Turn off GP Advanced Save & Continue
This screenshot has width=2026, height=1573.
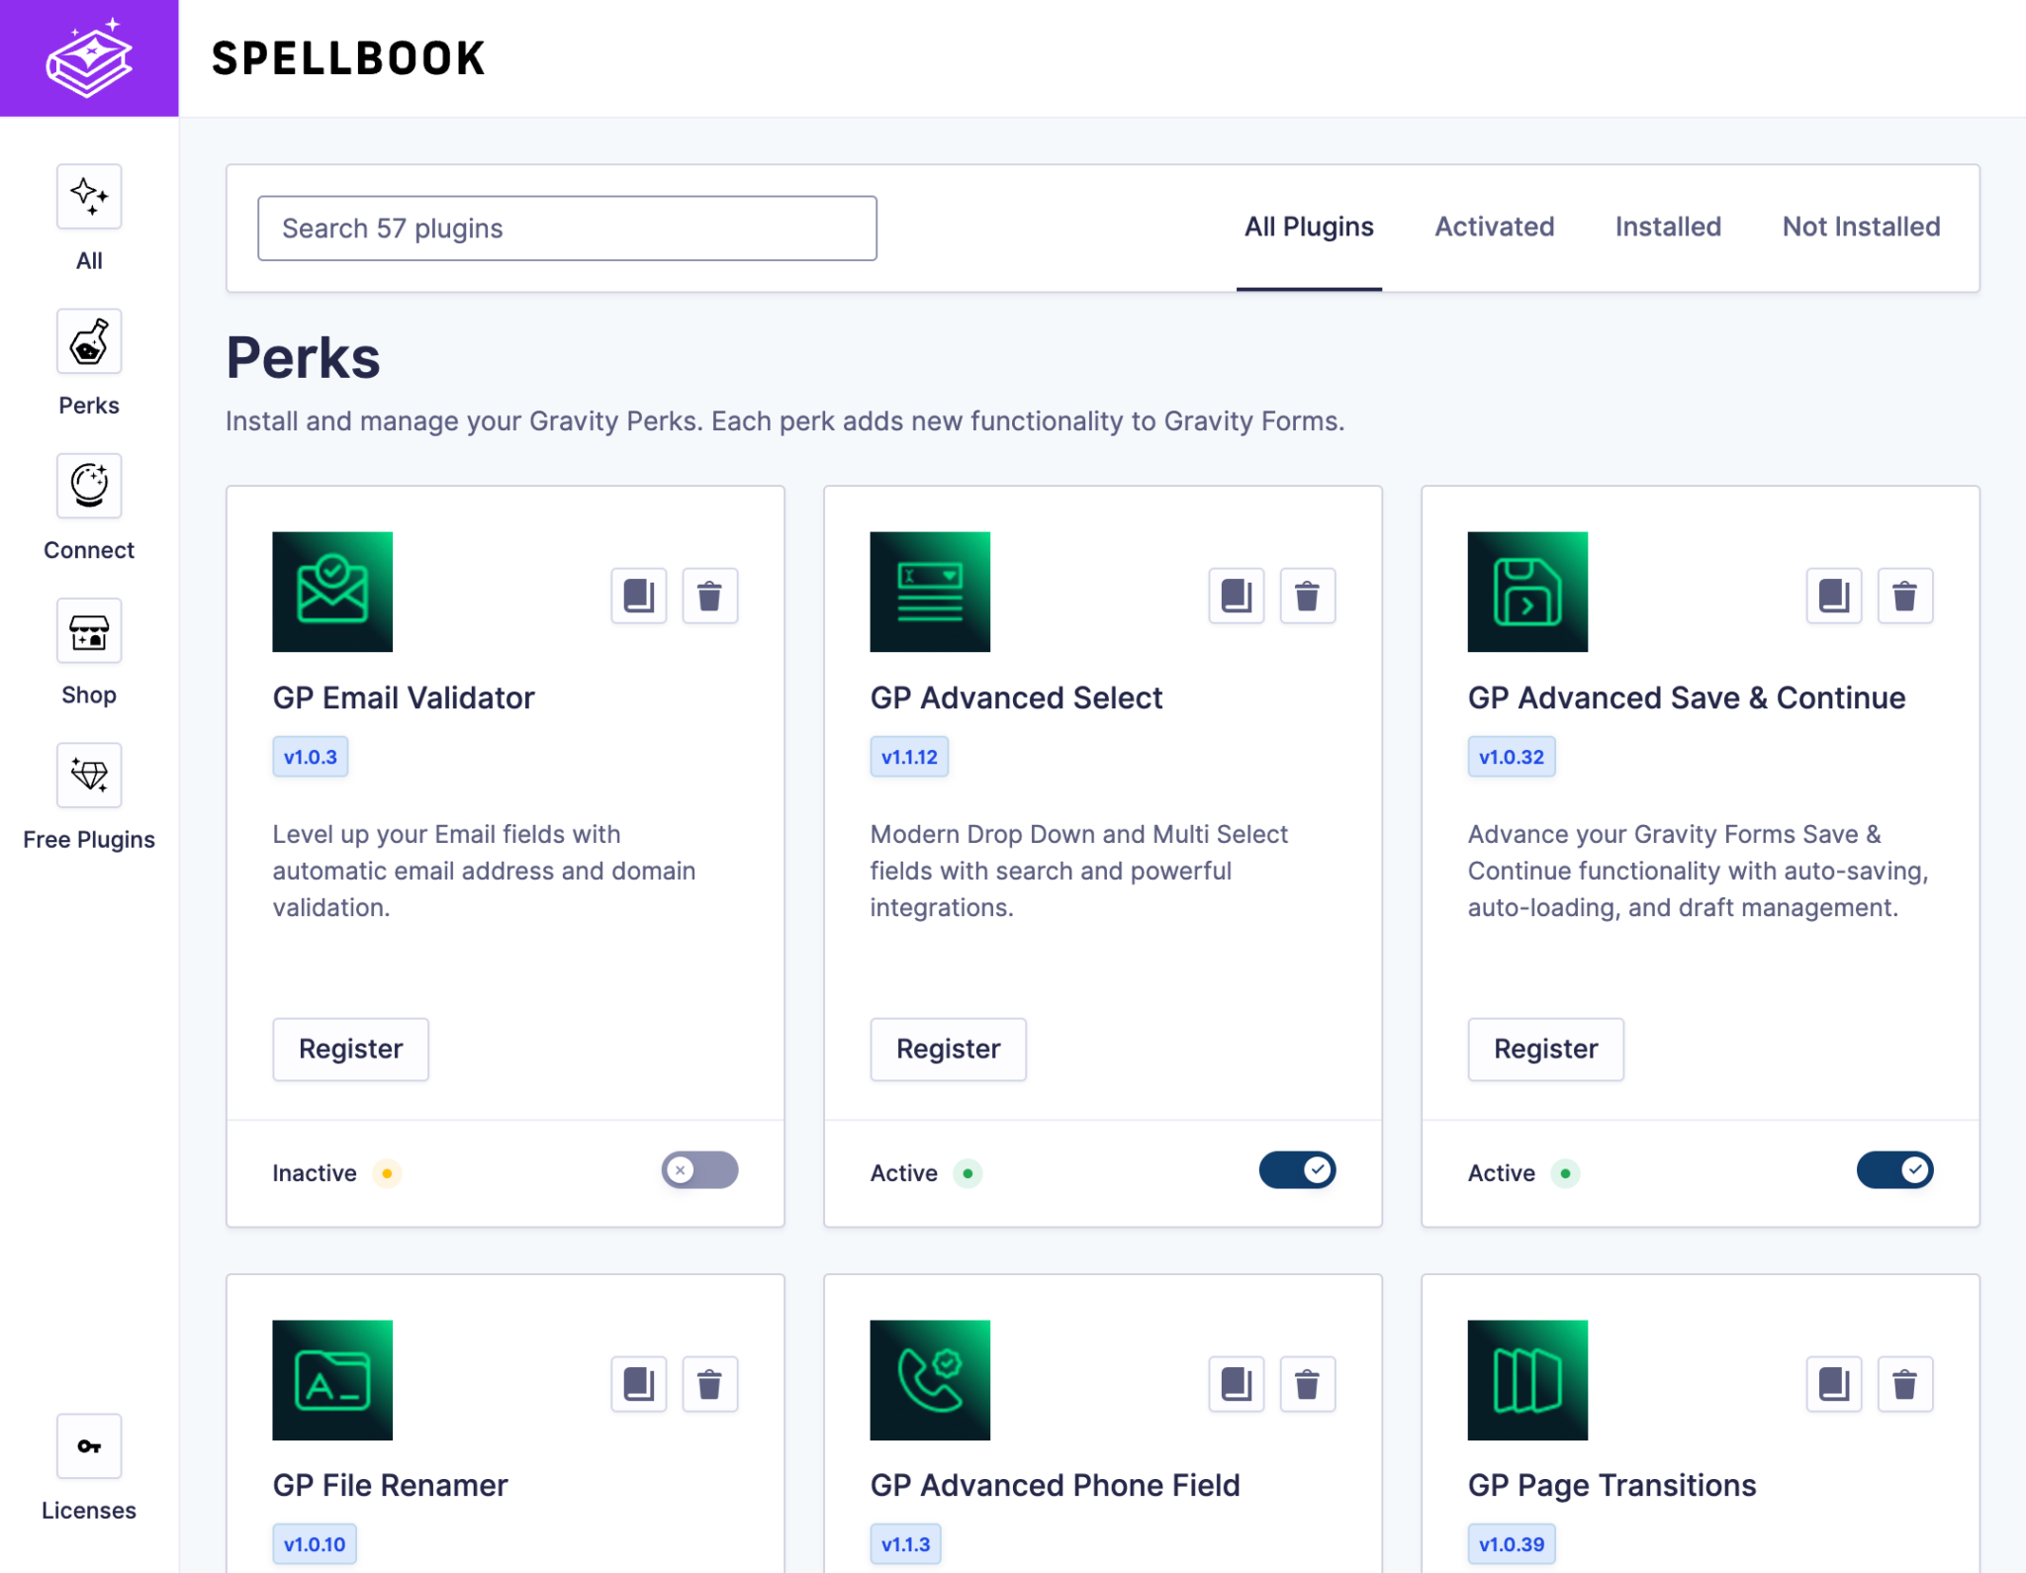pos(1893,1170)
